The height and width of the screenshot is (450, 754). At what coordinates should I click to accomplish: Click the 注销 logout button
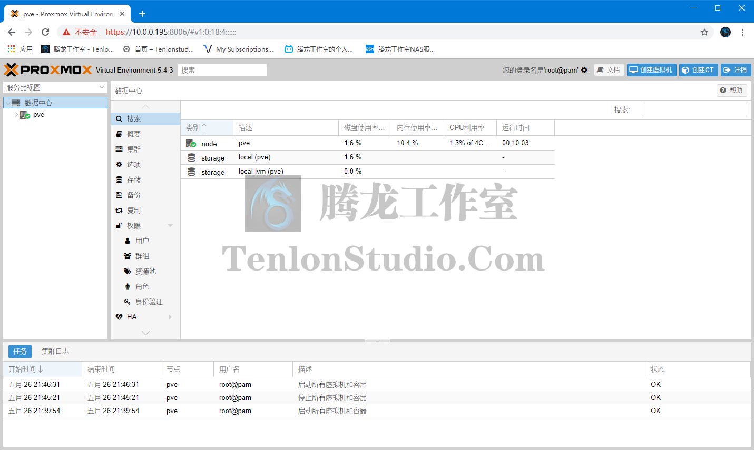736,70
